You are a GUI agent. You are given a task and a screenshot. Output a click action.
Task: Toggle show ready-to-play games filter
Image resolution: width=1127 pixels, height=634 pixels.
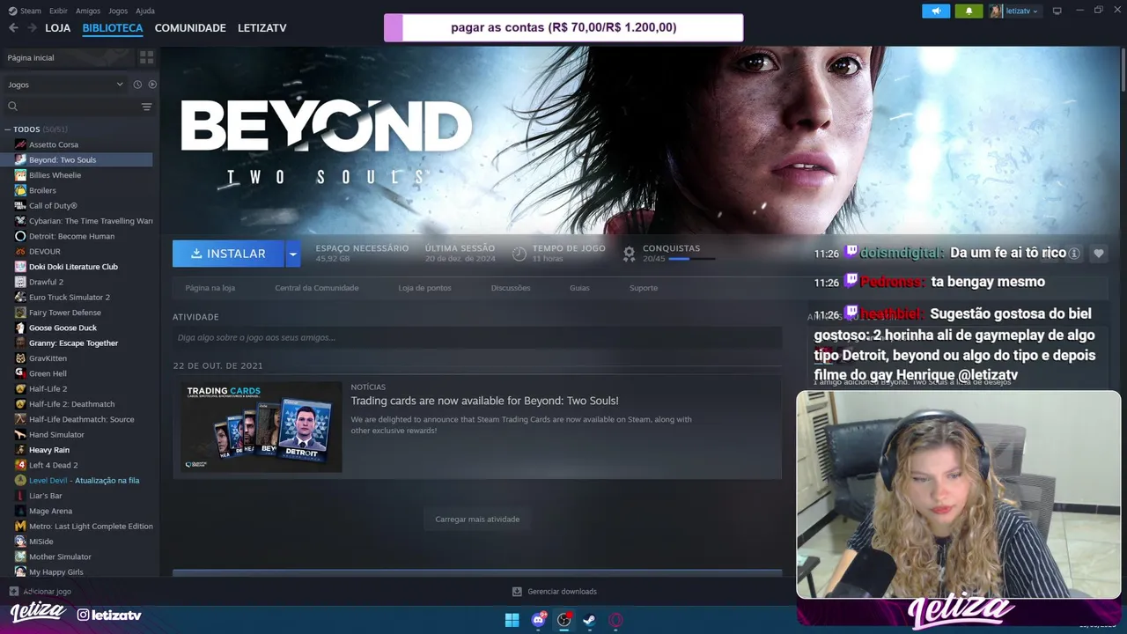click(152, 85)
